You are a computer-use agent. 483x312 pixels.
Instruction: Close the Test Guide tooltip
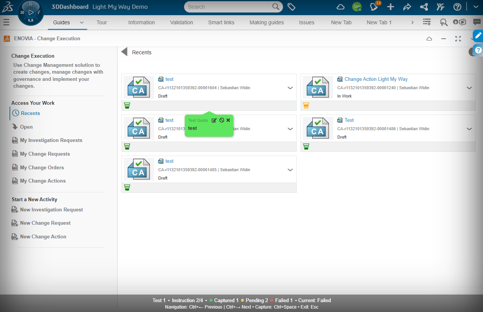228,120
